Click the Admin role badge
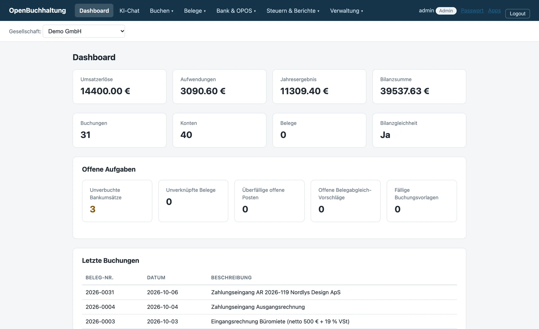Screen dimensions: 539x329 [x=446, y=11]
